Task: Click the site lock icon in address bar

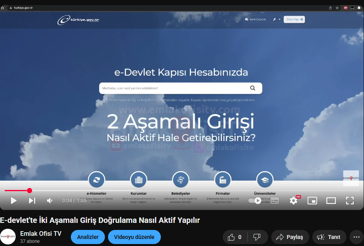Action: tap(11, 8)
